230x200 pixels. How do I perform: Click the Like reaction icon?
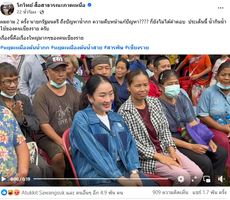tap(4, 192)
